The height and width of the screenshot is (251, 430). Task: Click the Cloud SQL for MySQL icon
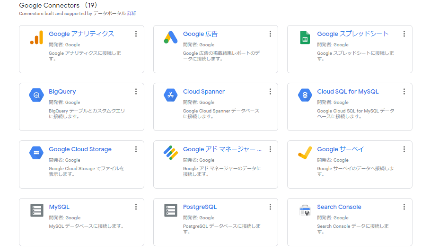coord(305,95)
